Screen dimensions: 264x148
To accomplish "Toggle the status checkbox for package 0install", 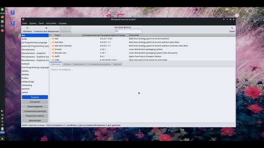I will coord(50,49).
